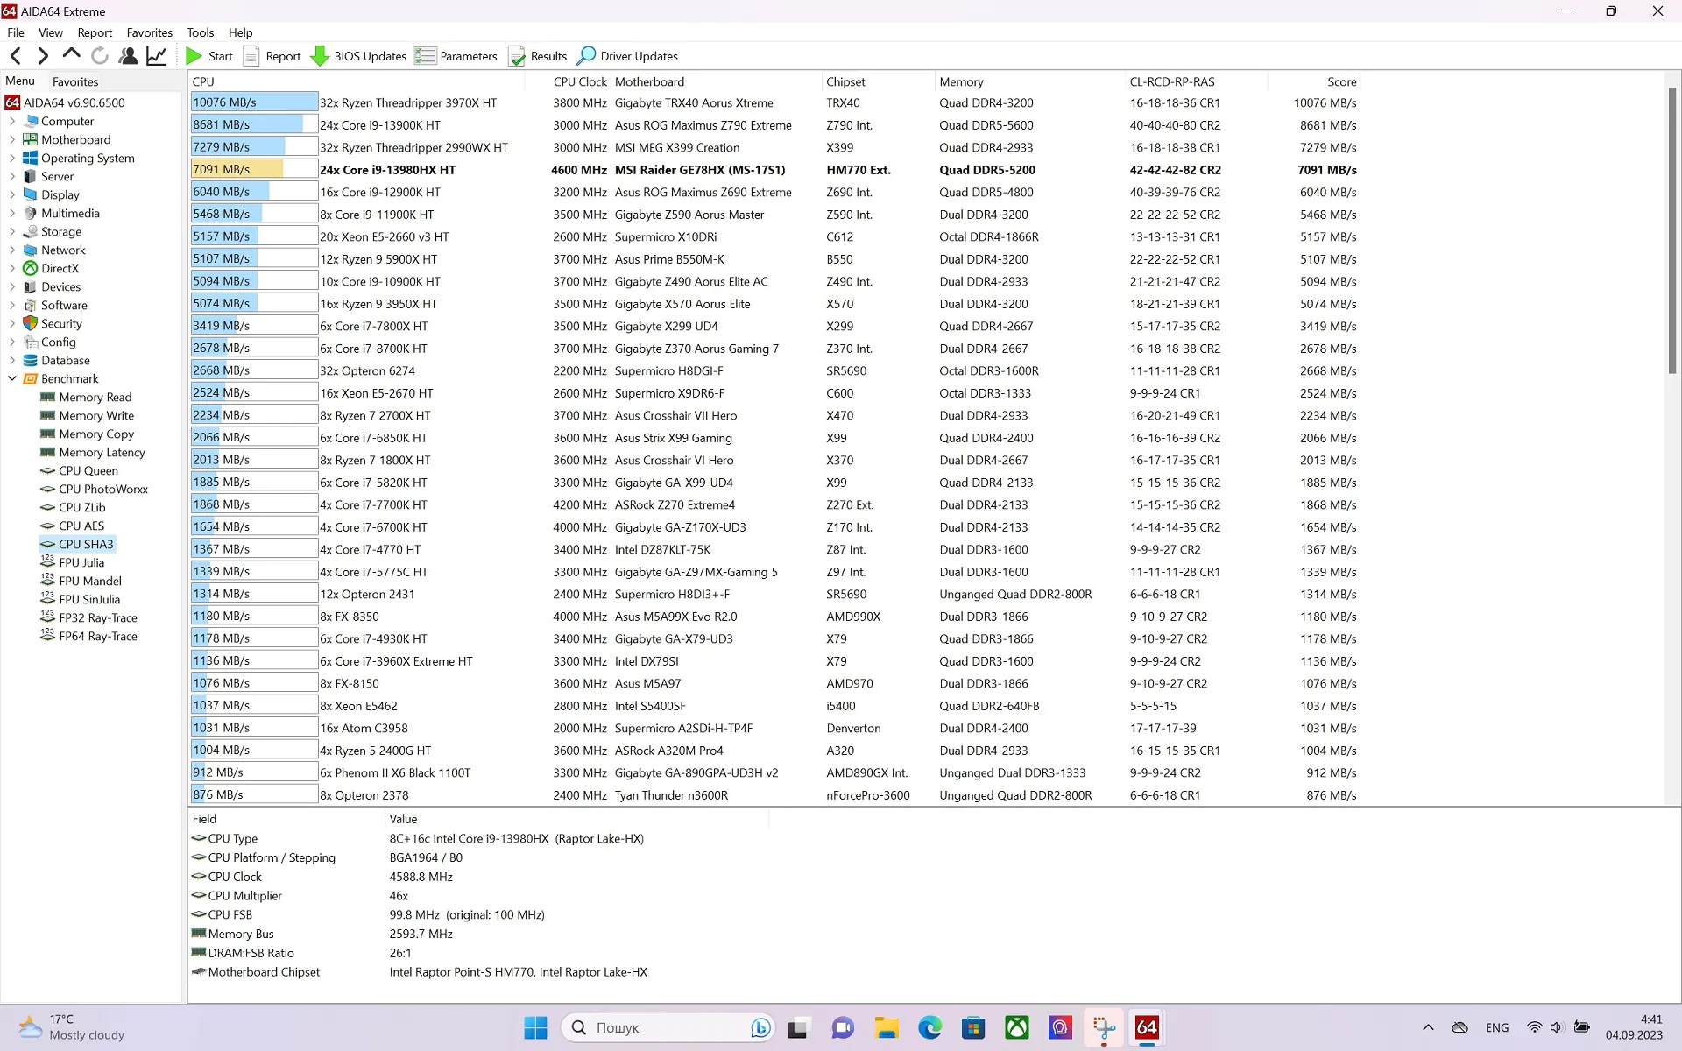The height and width of the screenshot is (1051, 1682).
Task: Open the Help menu
Action: click(x=240, y=32)
